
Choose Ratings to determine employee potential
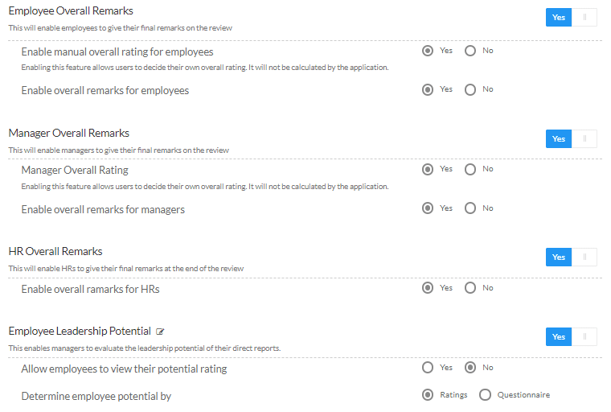click(428, 395)
